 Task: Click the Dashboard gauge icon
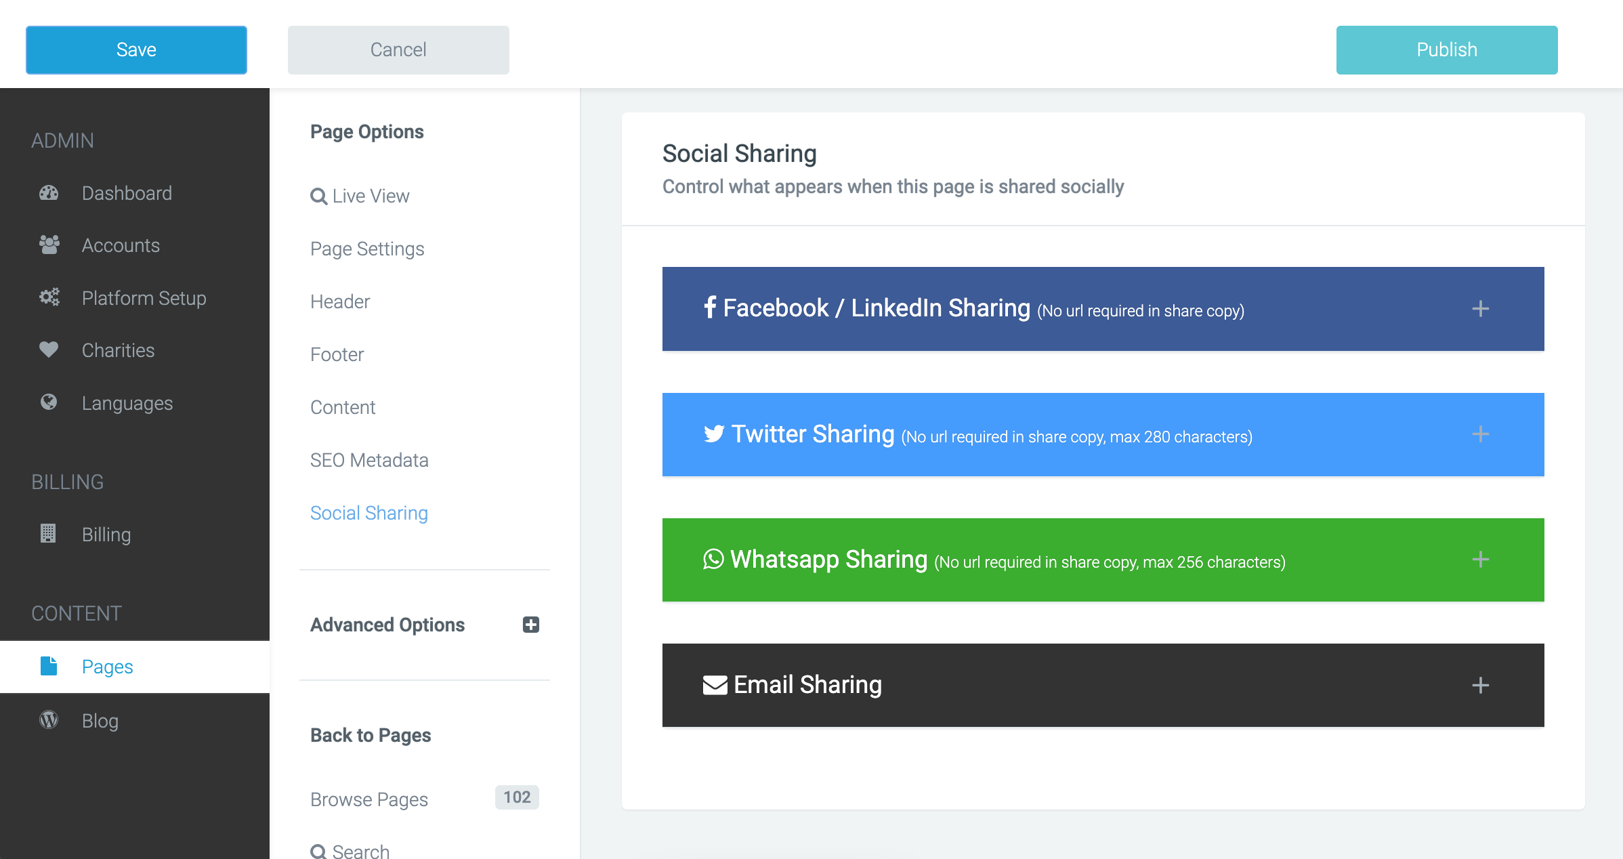tap(49, 193)
